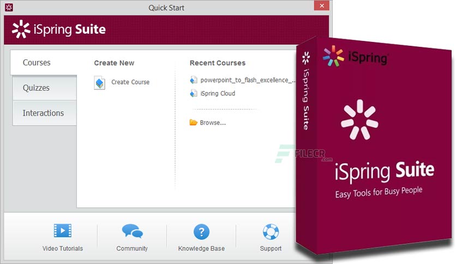
Task: Click the Create New heading
Action: click(x=114, y=63)
